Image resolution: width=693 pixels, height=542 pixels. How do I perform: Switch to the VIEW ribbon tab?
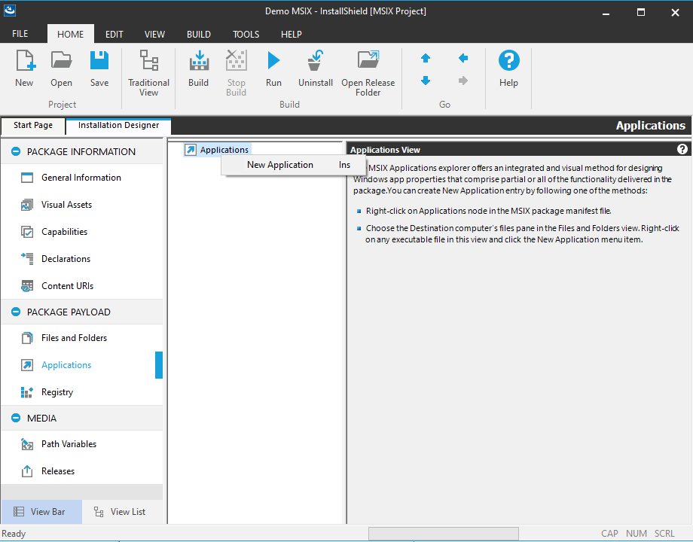(x=154, y=34)
